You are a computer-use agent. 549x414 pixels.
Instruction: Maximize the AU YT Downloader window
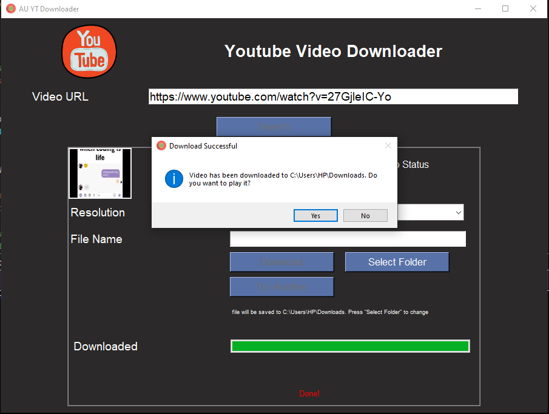click(x=505, y=8)
